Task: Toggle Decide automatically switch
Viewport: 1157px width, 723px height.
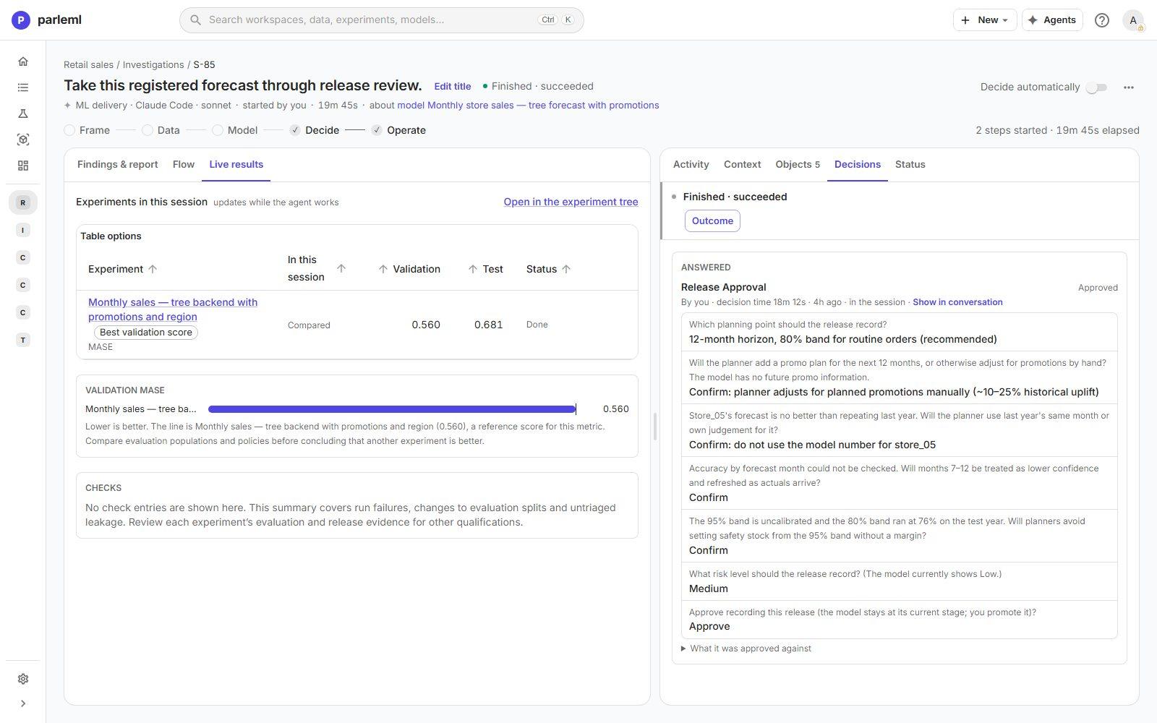Action: click(x=1097, y=87)
